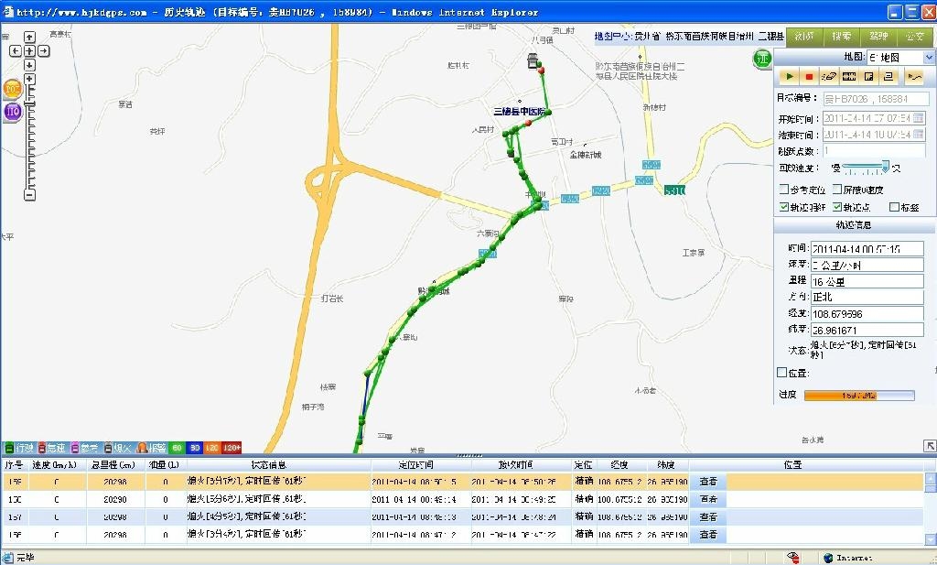937x565 pixels.
Task: Tick the 位置 location checkbox
Action: pos(781,373)
